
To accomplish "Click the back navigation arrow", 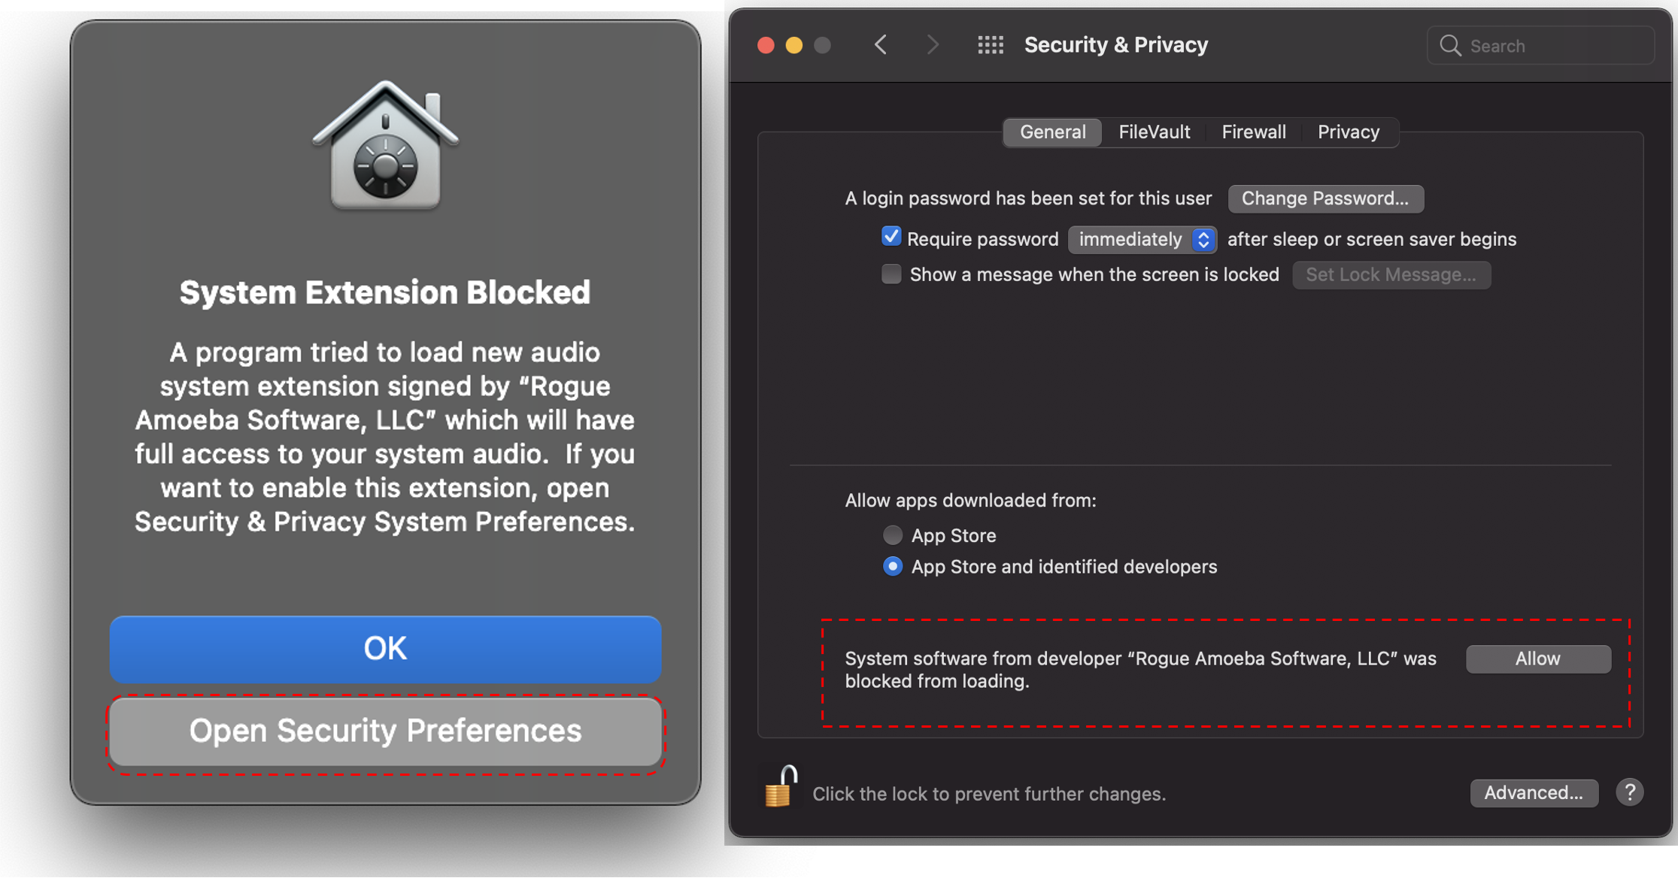I will point(881,44).
